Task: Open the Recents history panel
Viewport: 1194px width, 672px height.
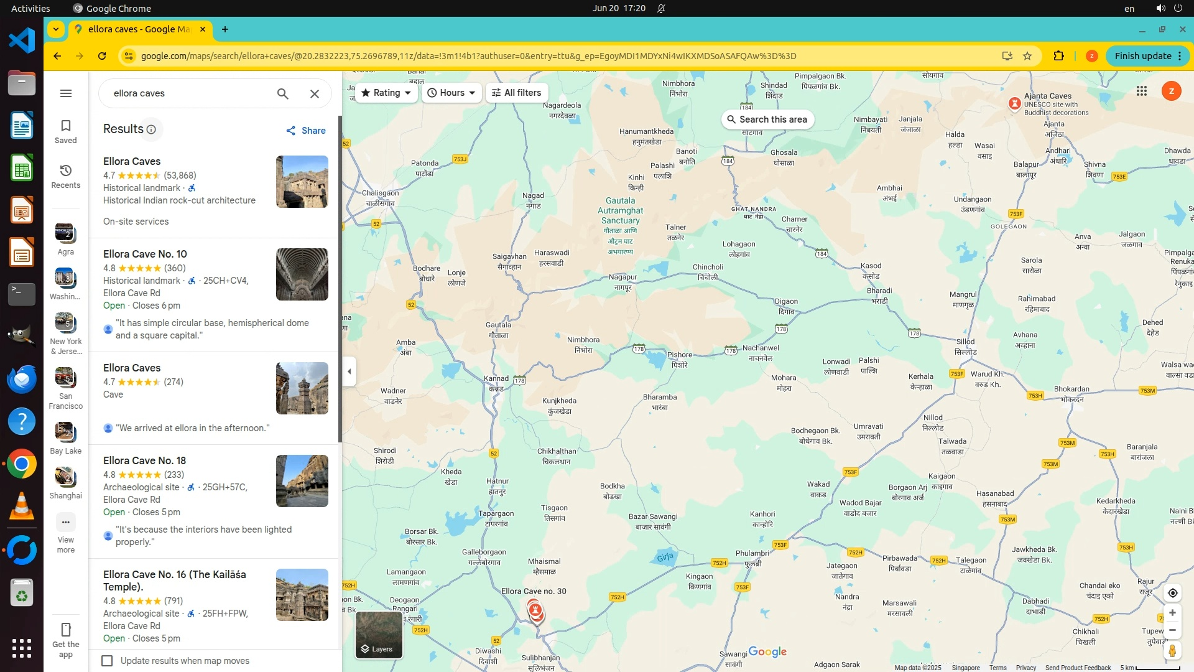Action: coord(66,176)
